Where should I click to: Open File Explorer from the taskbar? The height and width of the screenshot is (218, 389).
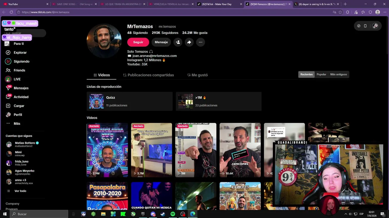click(103, 214)
